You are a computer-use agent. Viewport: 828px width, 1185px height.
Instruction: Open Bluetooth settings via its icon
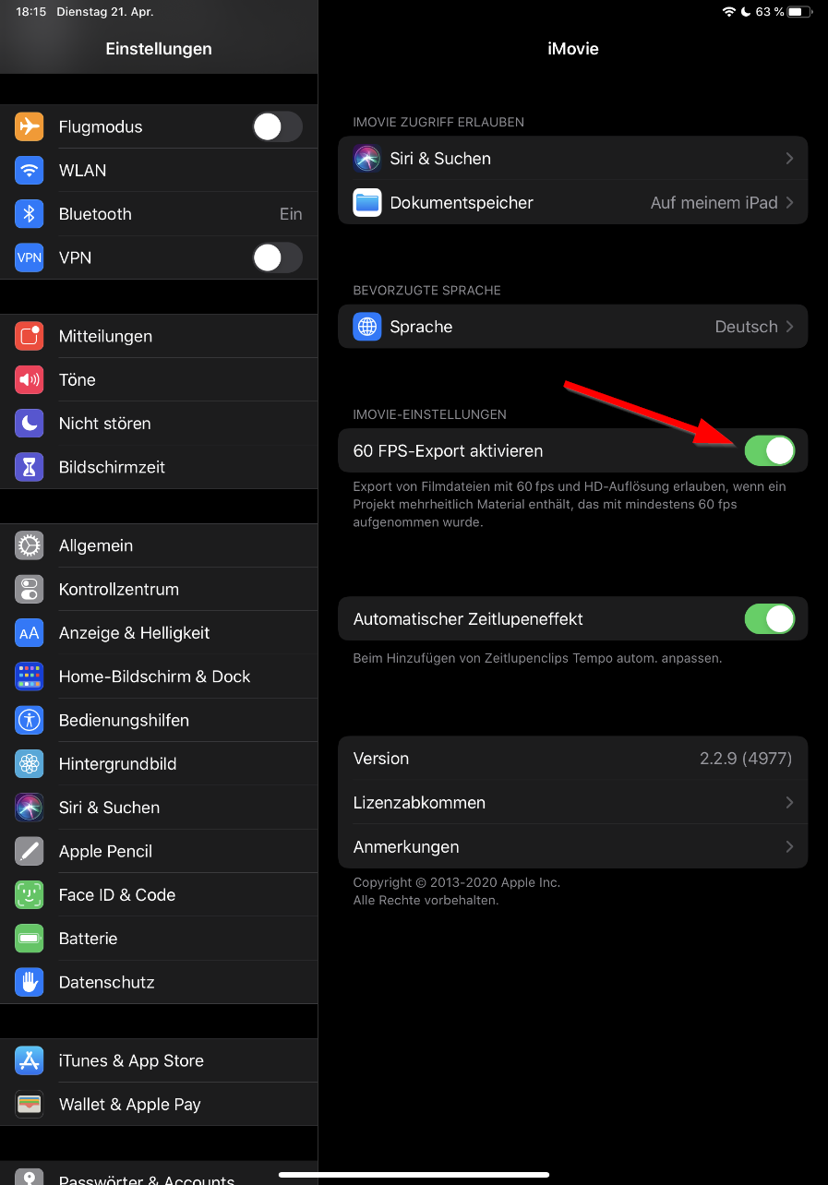coord(30,214)
